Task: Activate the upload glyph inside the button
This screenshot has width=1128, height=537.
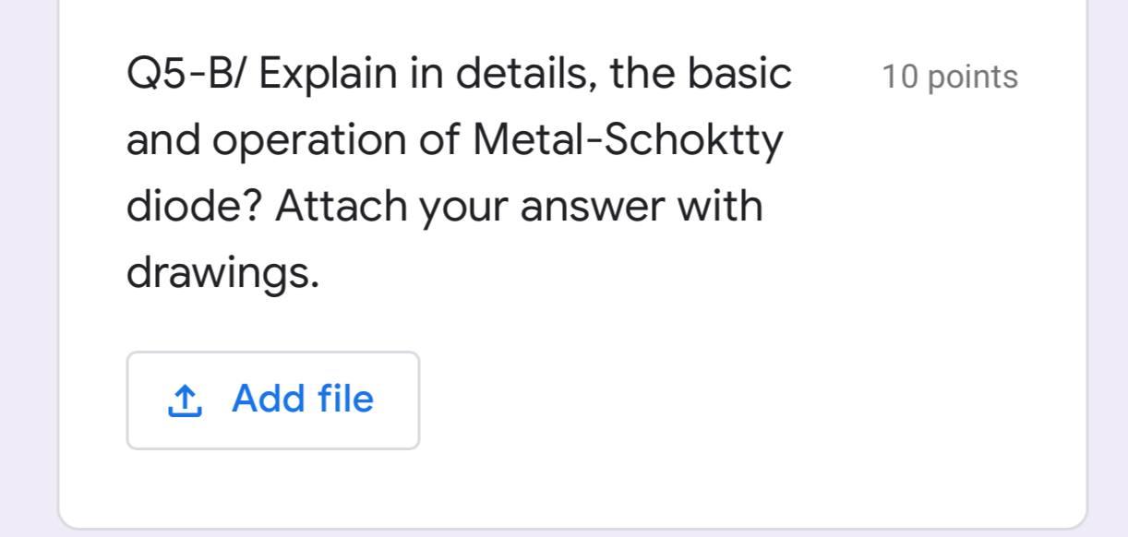Action: pos(186,400)
